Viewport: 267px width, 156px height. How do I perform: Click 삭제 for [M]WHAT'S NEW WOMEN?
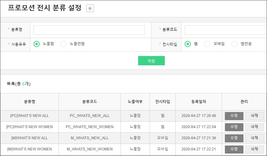(254, 149)
